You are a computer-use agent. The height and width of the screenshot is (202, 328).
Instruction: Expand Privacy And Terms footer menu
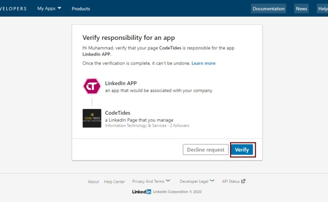(x=151, y=181)
